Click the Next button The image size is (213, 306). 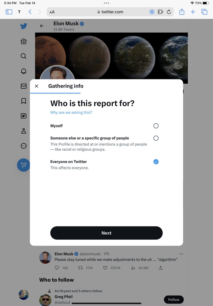[106, 233]
